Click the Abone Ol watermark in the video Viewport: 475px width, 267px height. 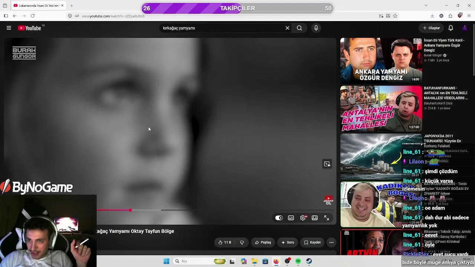coord(328,201)
